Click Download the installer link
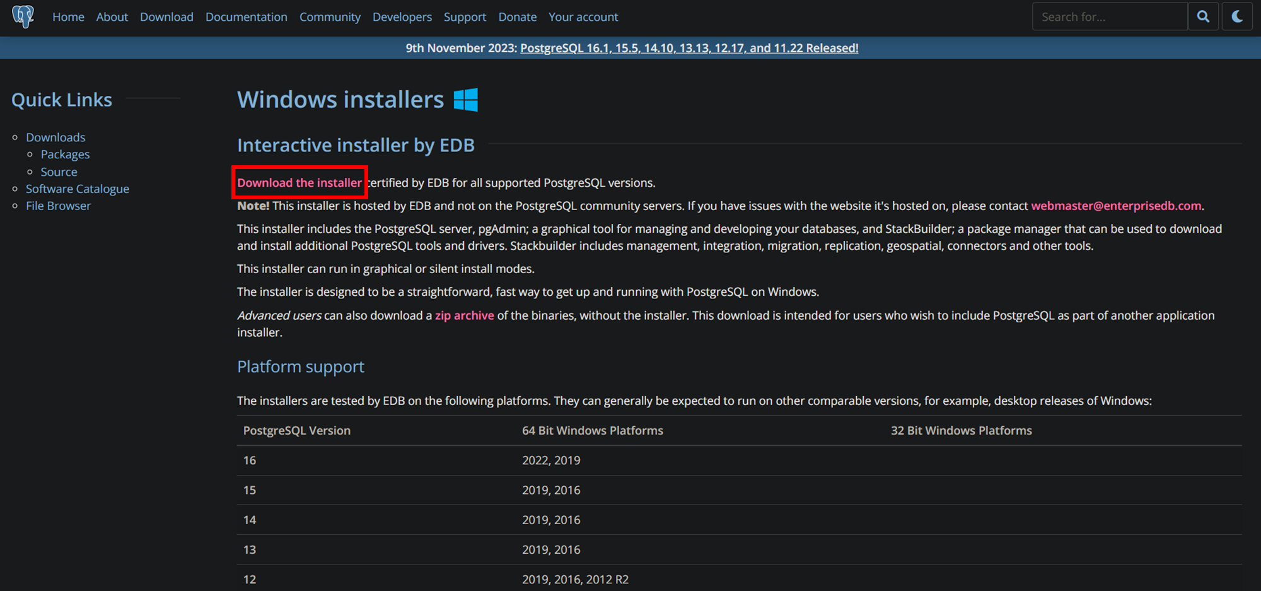Image resolution: width=1261 pixels, height=591 pixels. coord(299,183)
